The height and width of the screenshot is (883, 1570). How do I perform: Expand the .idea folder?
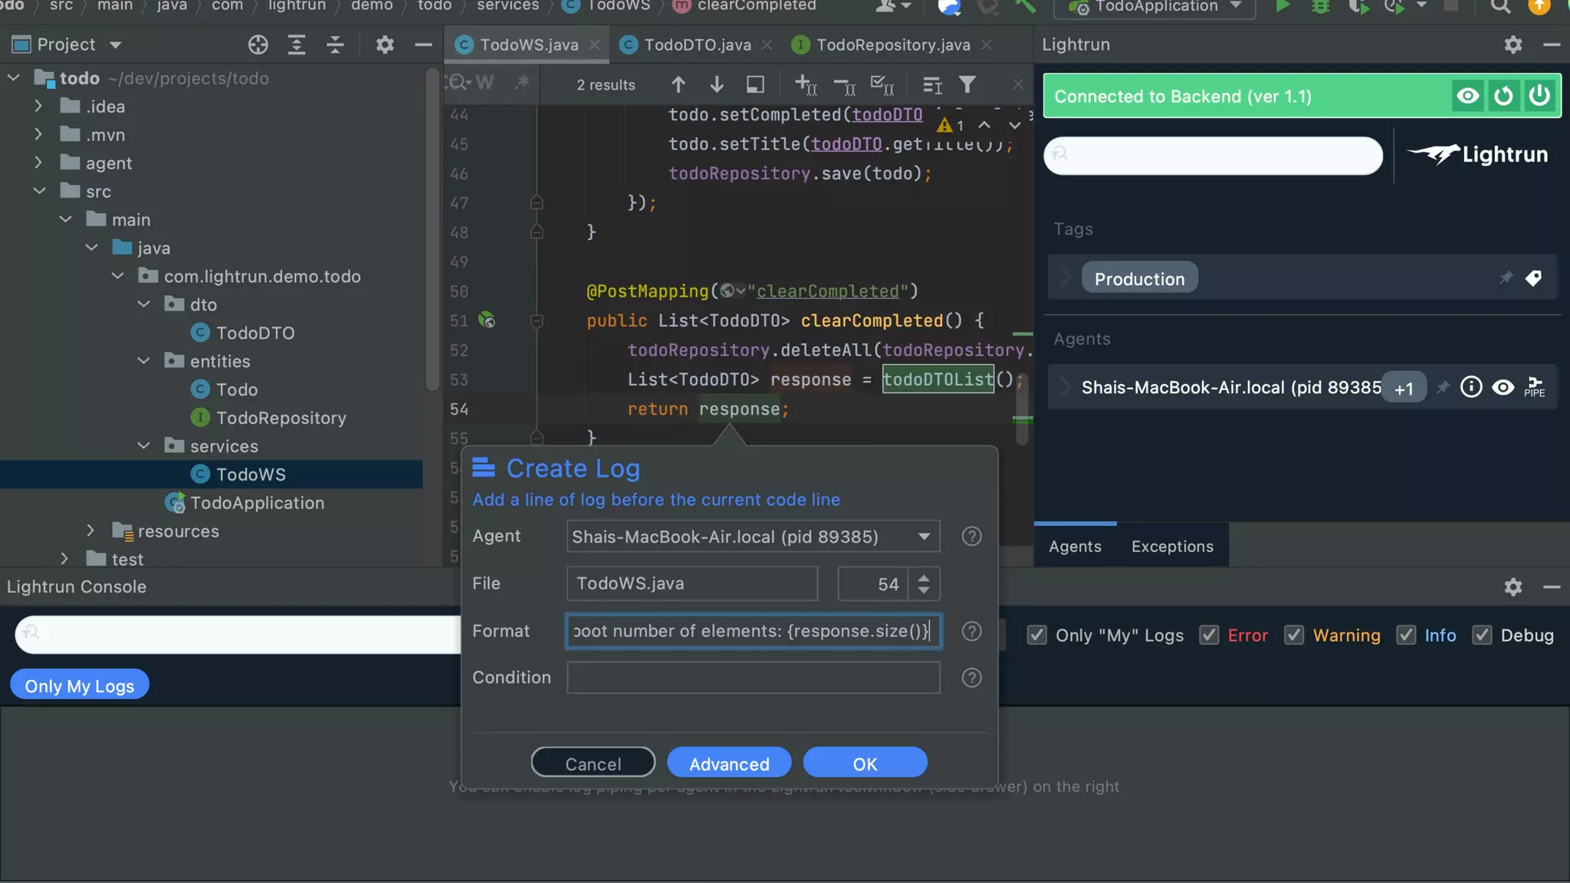click(38, 106)
